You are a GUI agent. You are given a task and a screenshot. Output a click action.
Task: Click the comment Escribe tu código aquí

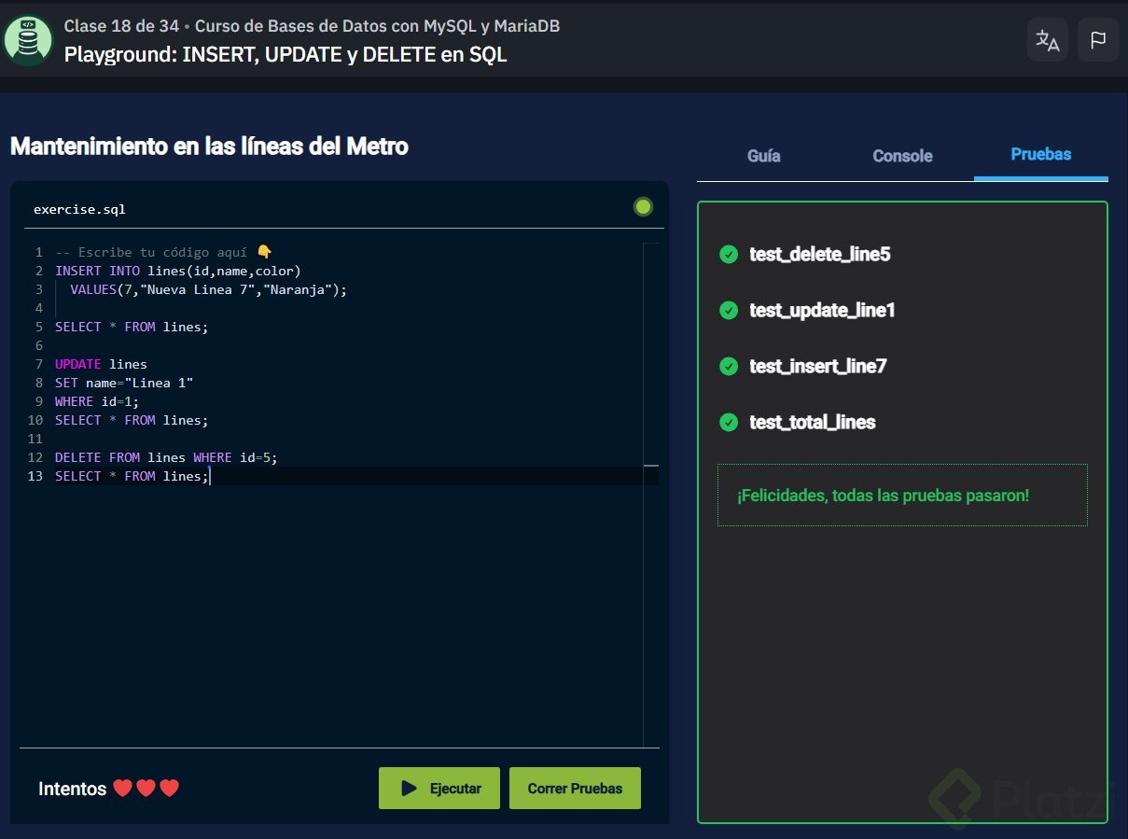point(163,252)
